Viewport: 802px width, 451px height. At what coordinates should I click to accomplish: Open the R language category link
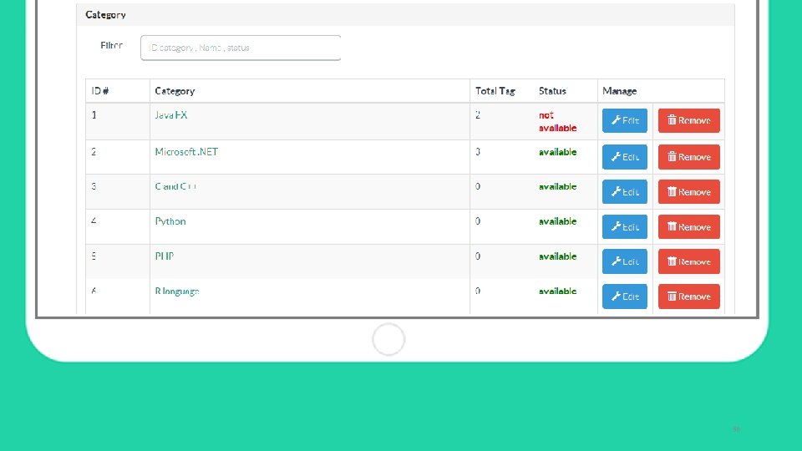(x=177, y=291)
